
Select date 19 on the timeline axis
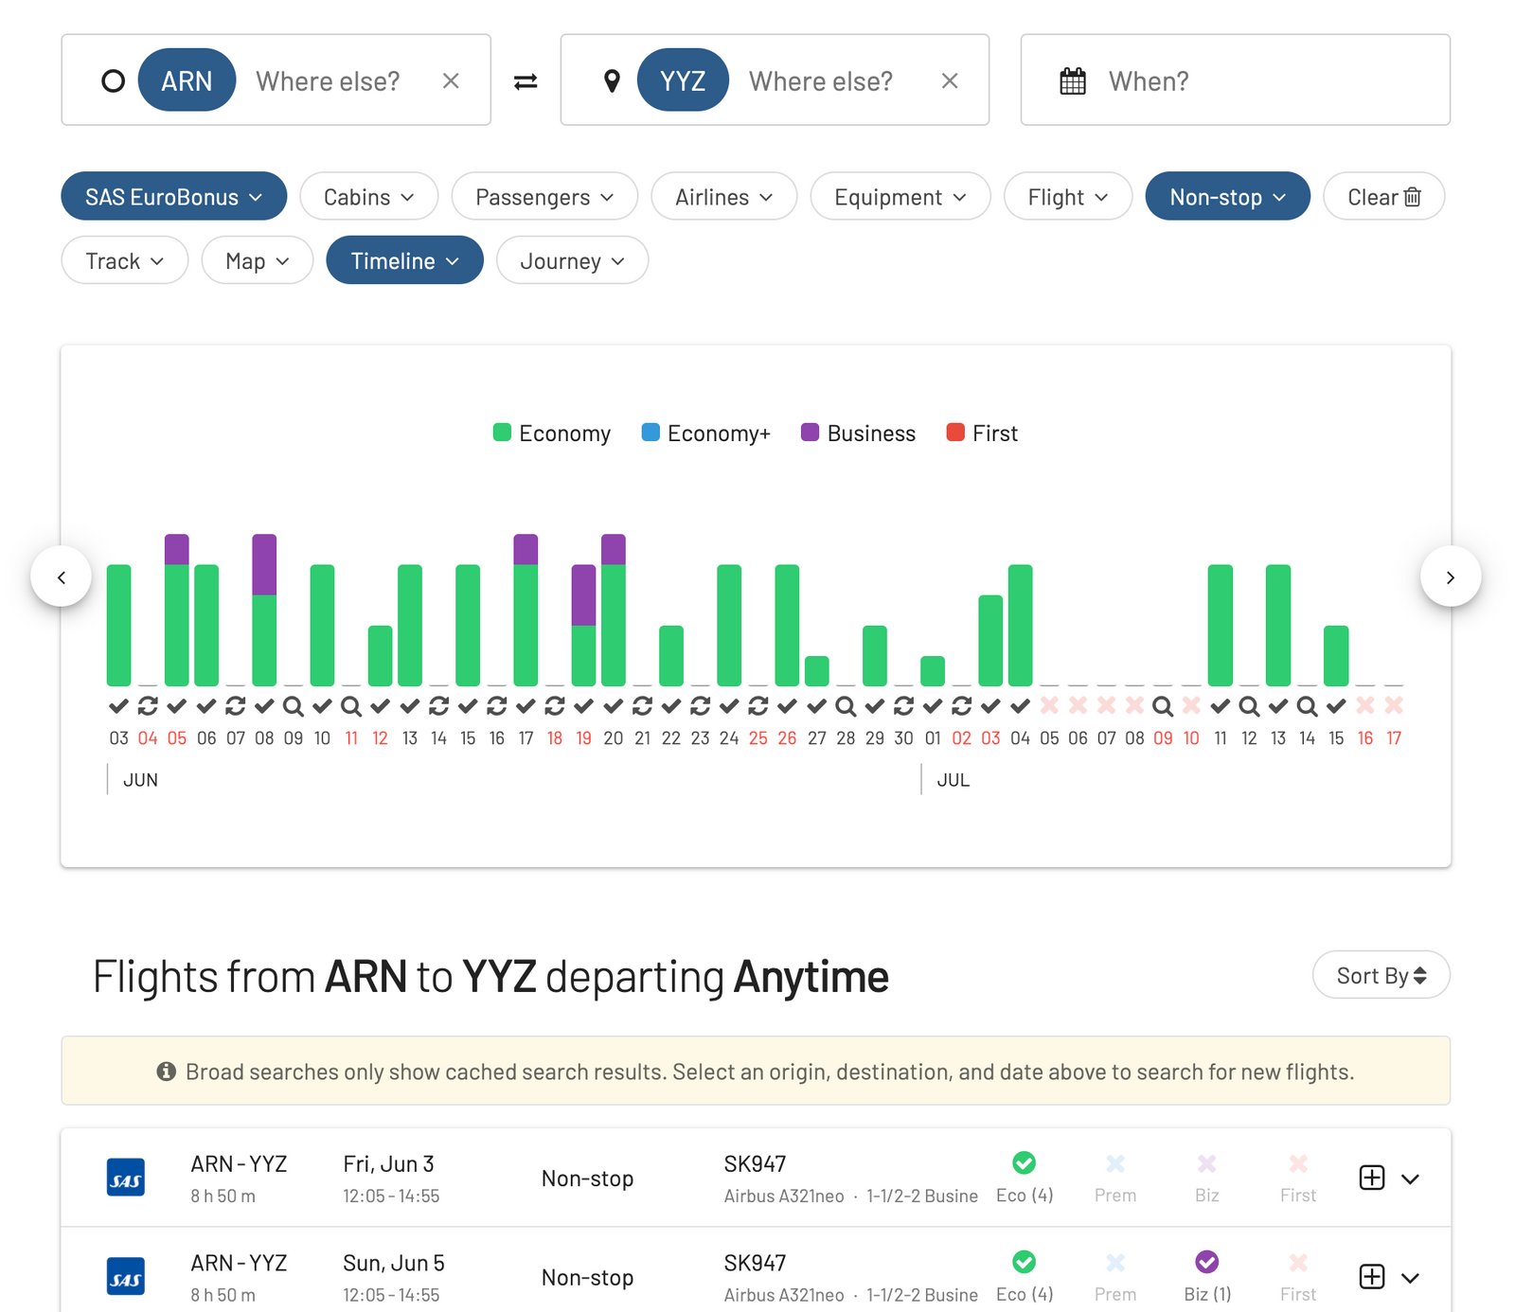pyautogui.click(x=584, y=738)
